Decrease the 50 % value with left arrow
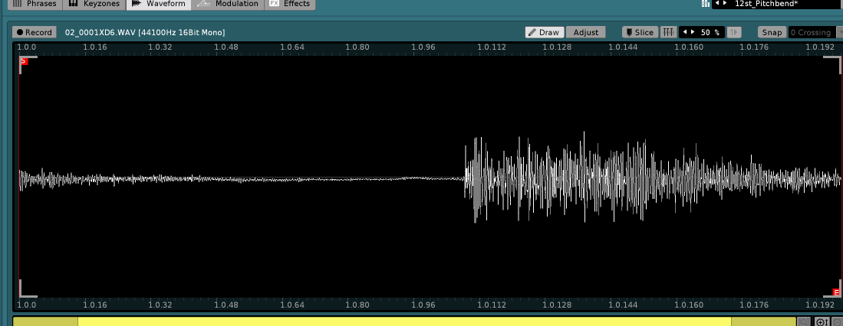Viewport: 843px width, 326px height. click(x=684, y=32)
